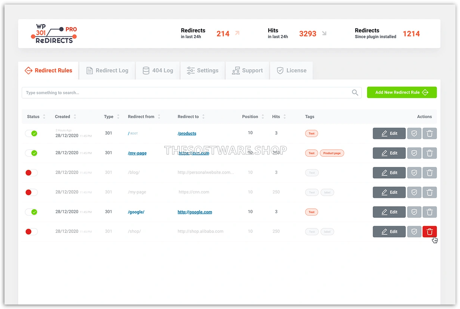460x309 pixels.
Task: Click trash icon on the /google/ redirect row
Action: pyautogui.click(x=430, y=212)
